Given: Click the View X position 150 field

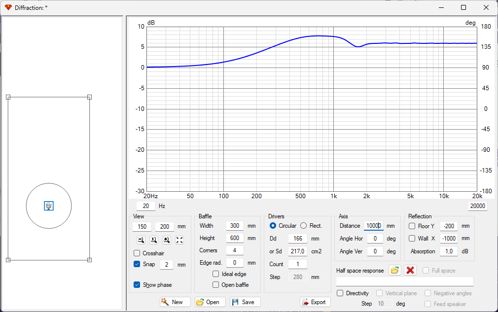Looking at the screenshot, I should pyautogui.click(x=142, y=227).
